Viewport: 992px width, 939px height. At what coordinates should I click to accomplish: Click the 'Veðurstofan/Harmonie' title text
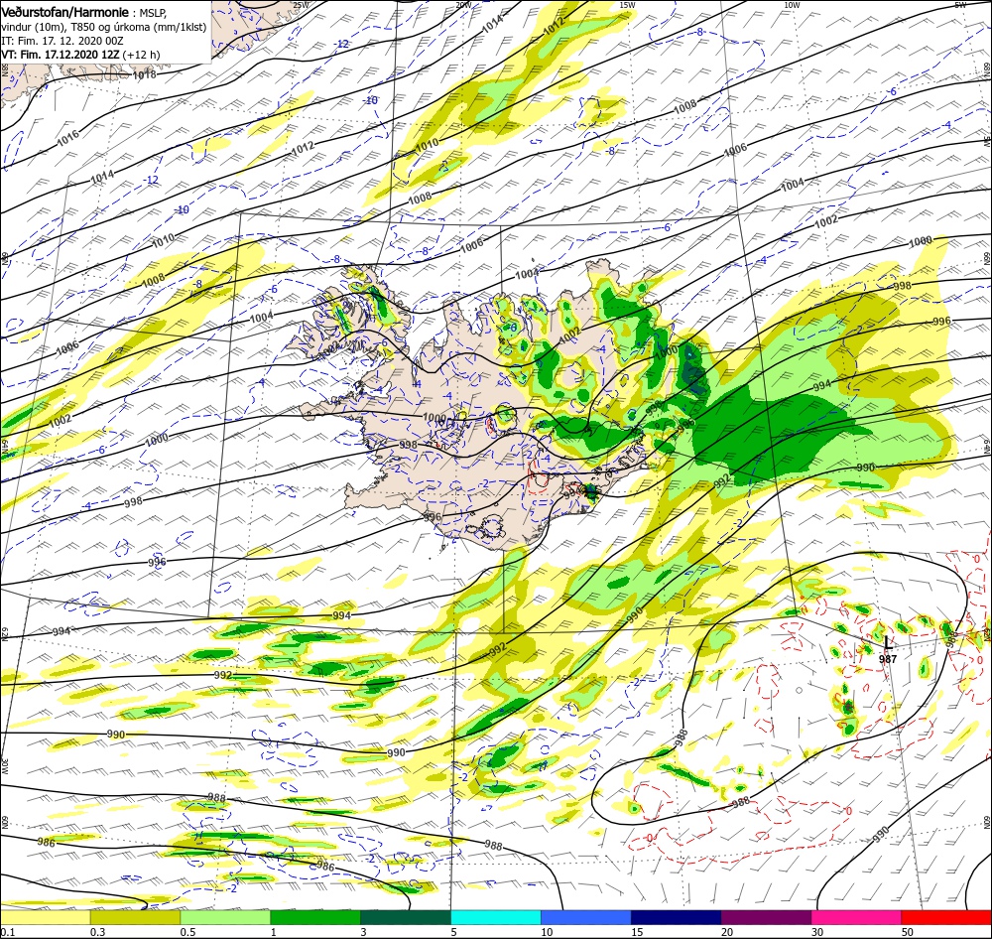click(65, 12)
